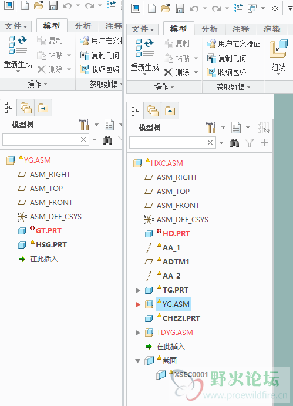Click plus icon beside right tree filter
Screen dimensions: 293x406
264,142
